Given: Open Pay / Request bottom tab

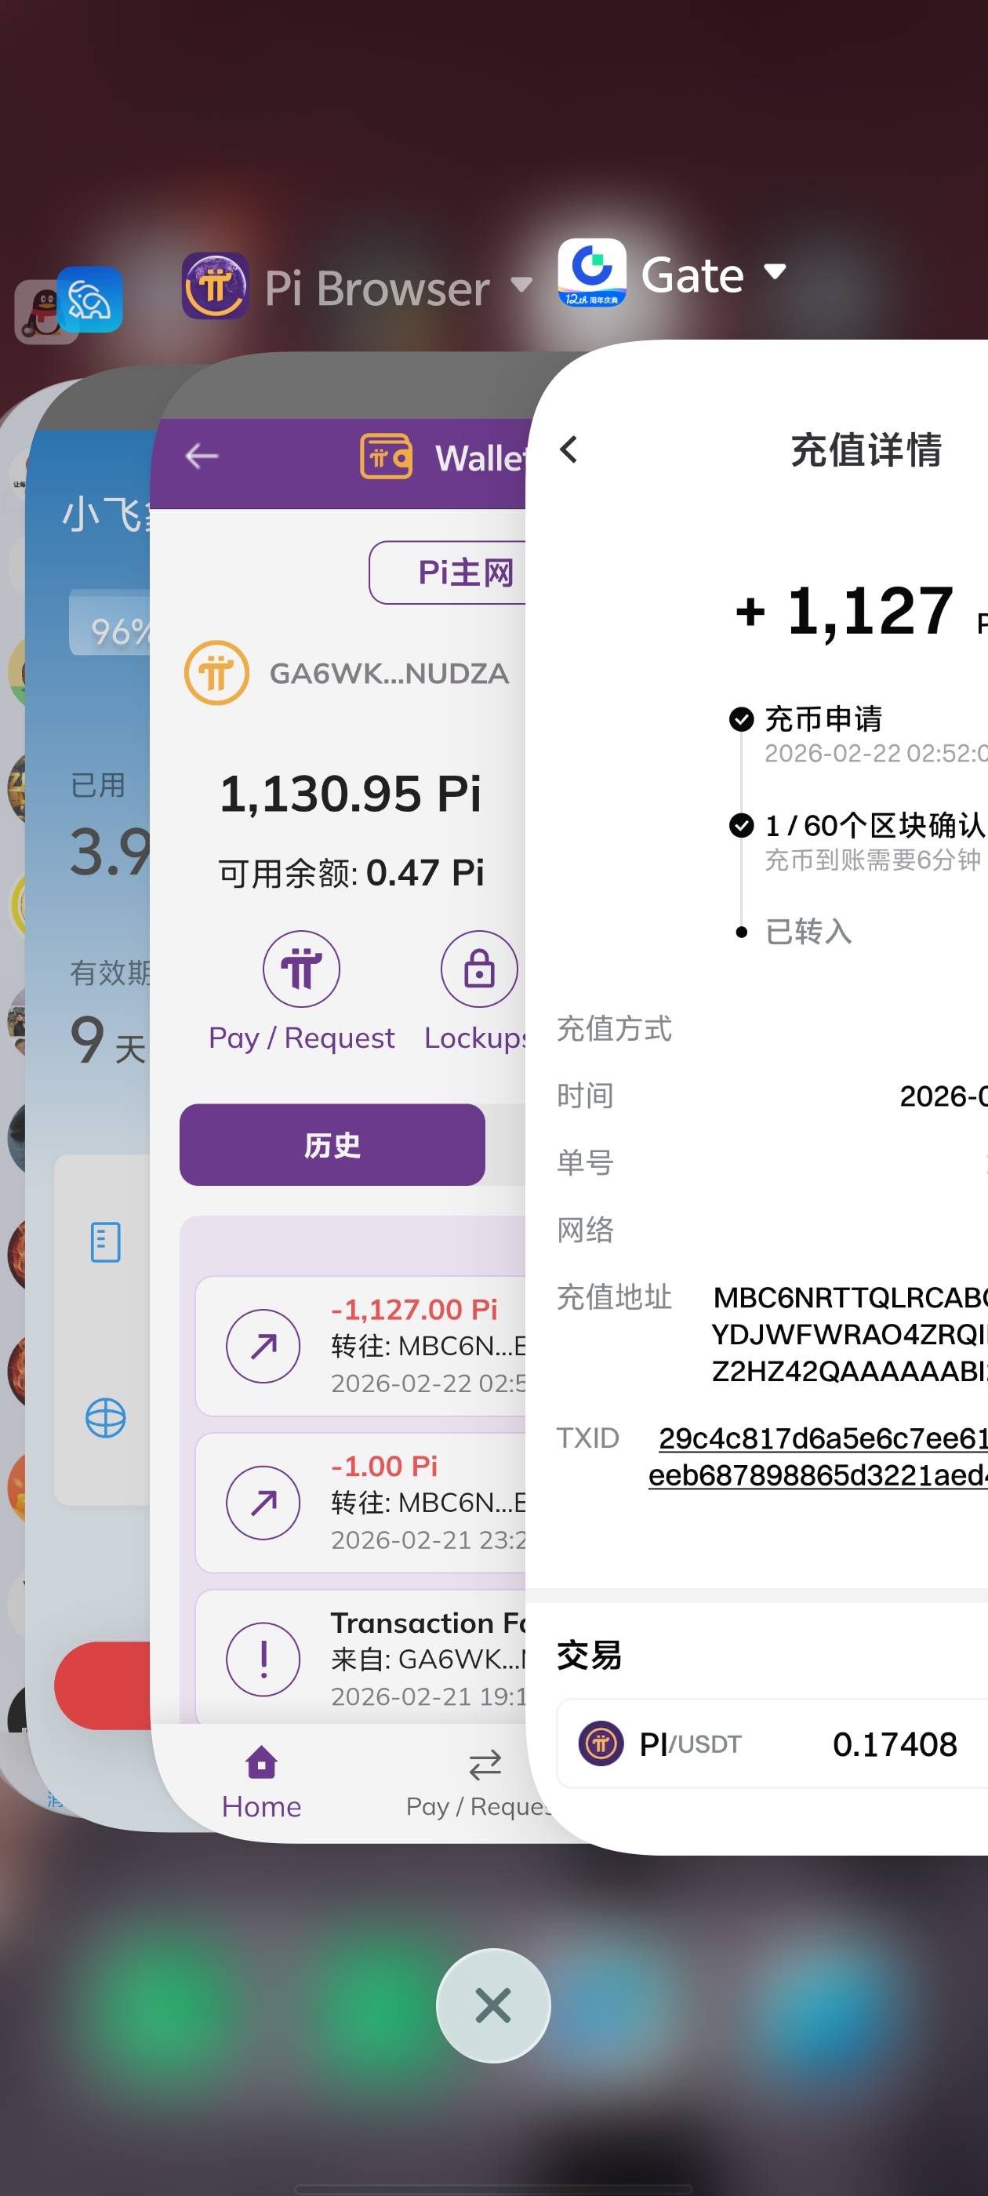Looking at the screenshot, I should coord(479,1783).
